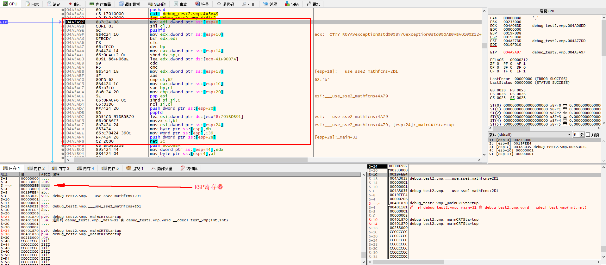Click the ASCII column header in dump

46,174
